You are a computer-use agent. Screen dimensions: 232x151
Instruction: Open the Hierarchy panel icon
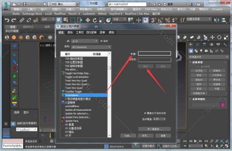pyautogui.click(x=204, y=44)
